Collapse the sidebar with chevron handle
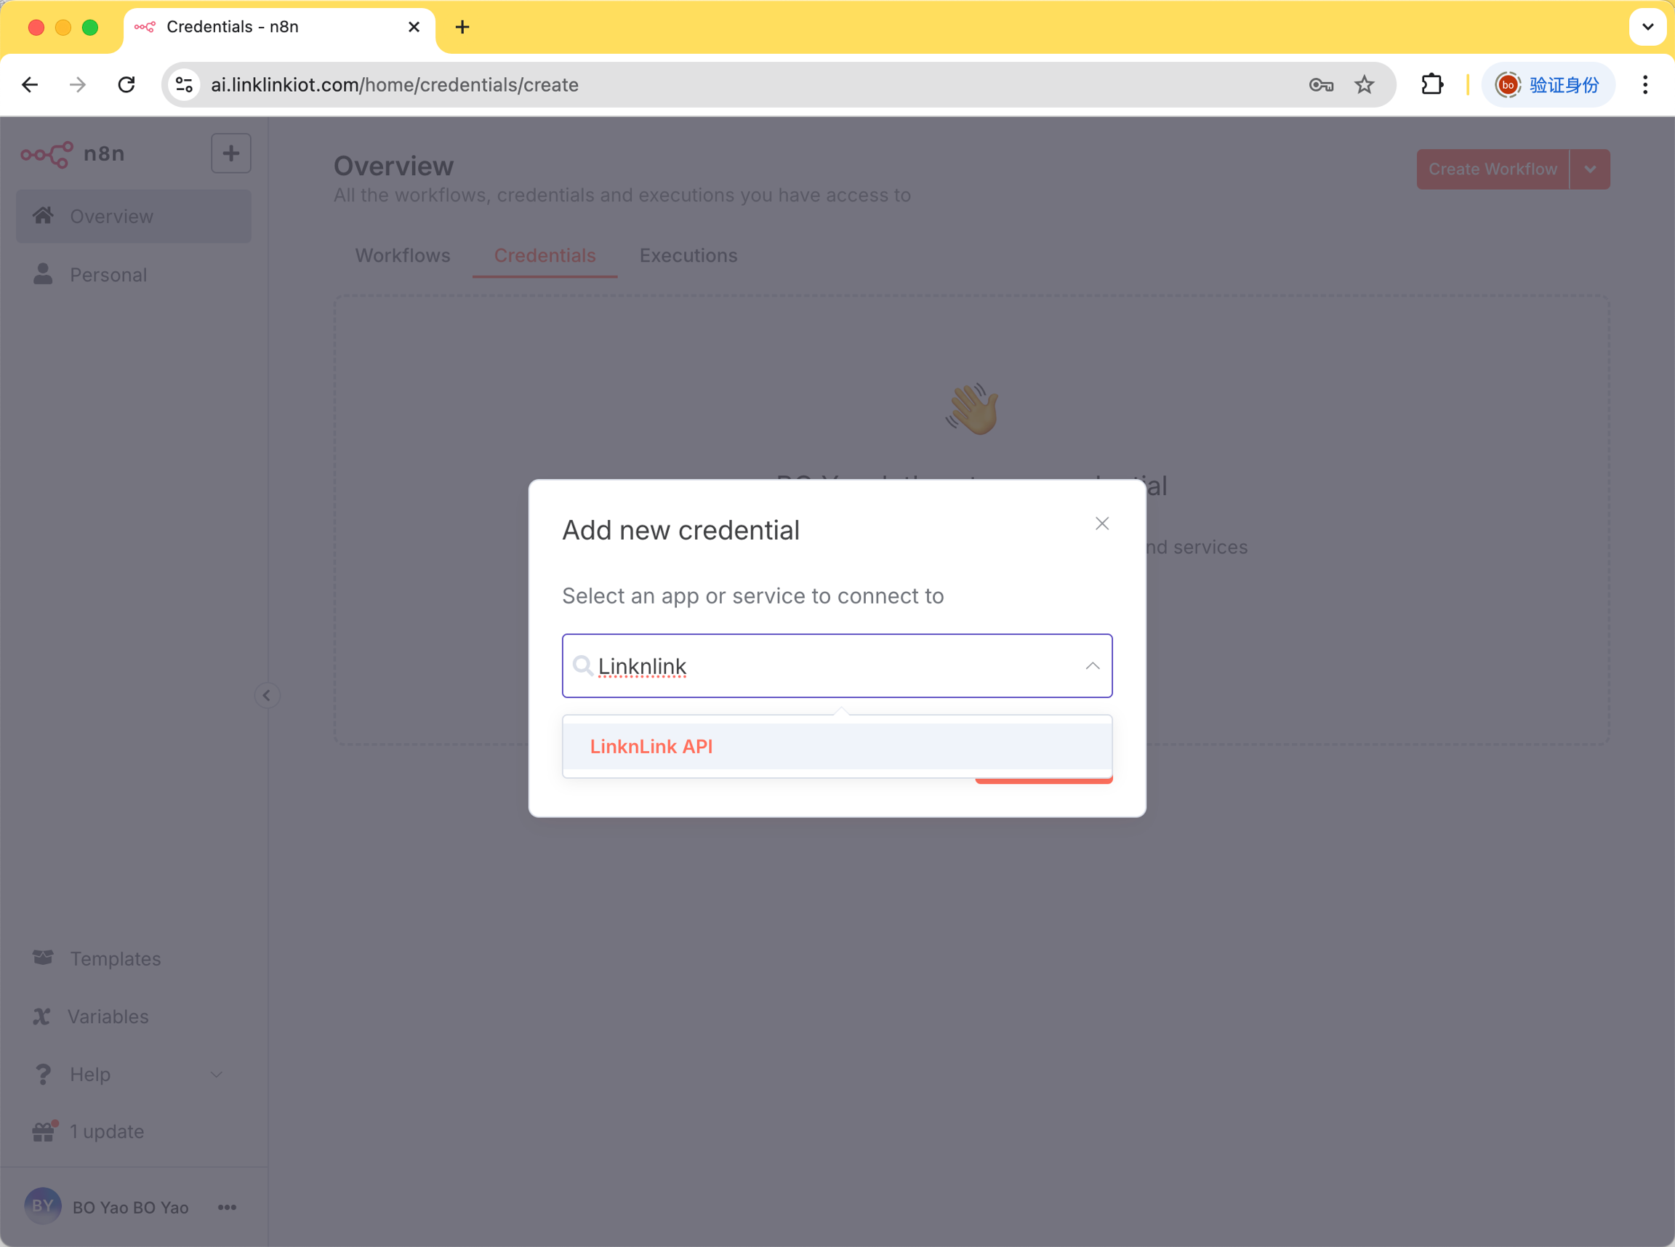Viewport: 1675px width, 1247px height. pos(266,695)
